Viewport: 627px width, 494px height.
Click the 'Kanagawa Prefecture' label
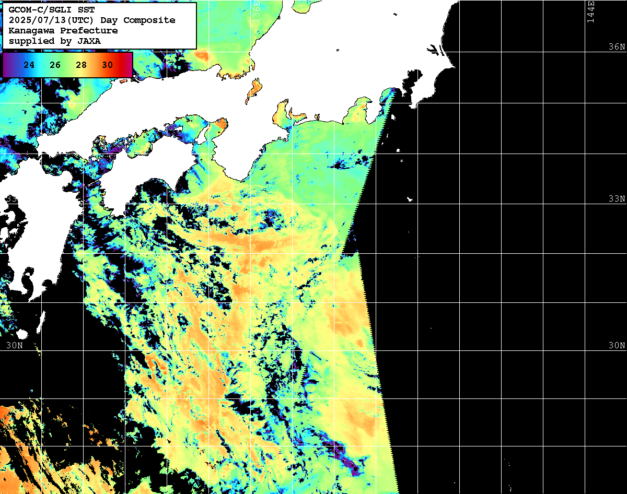pos(63,30)
